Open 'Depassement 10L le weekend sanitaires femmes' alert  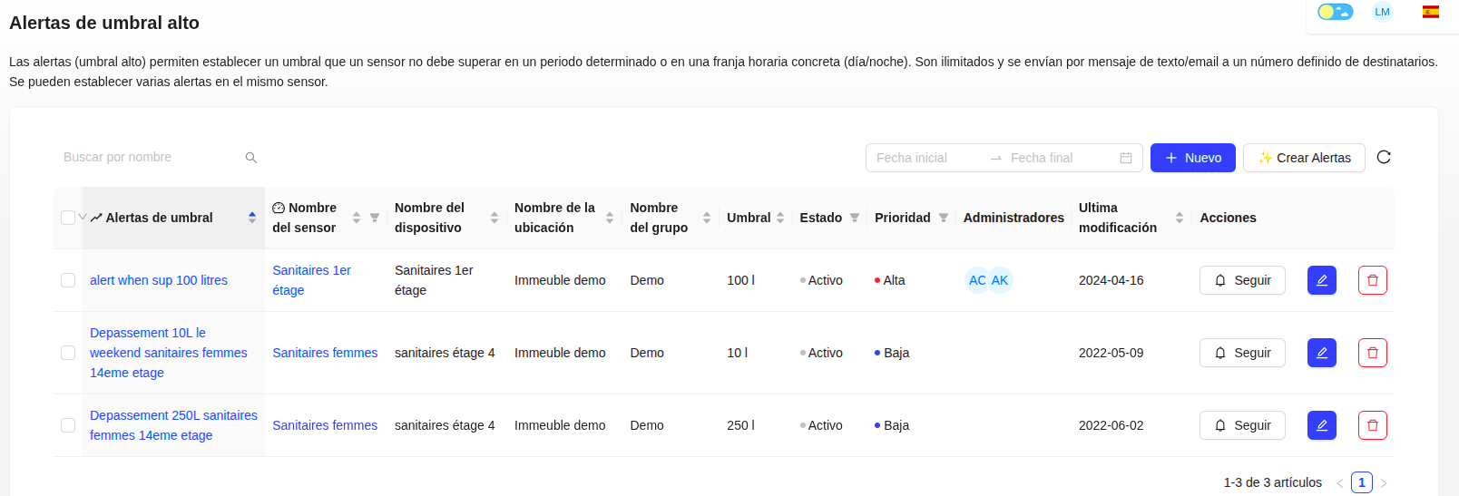pos(169,353)
